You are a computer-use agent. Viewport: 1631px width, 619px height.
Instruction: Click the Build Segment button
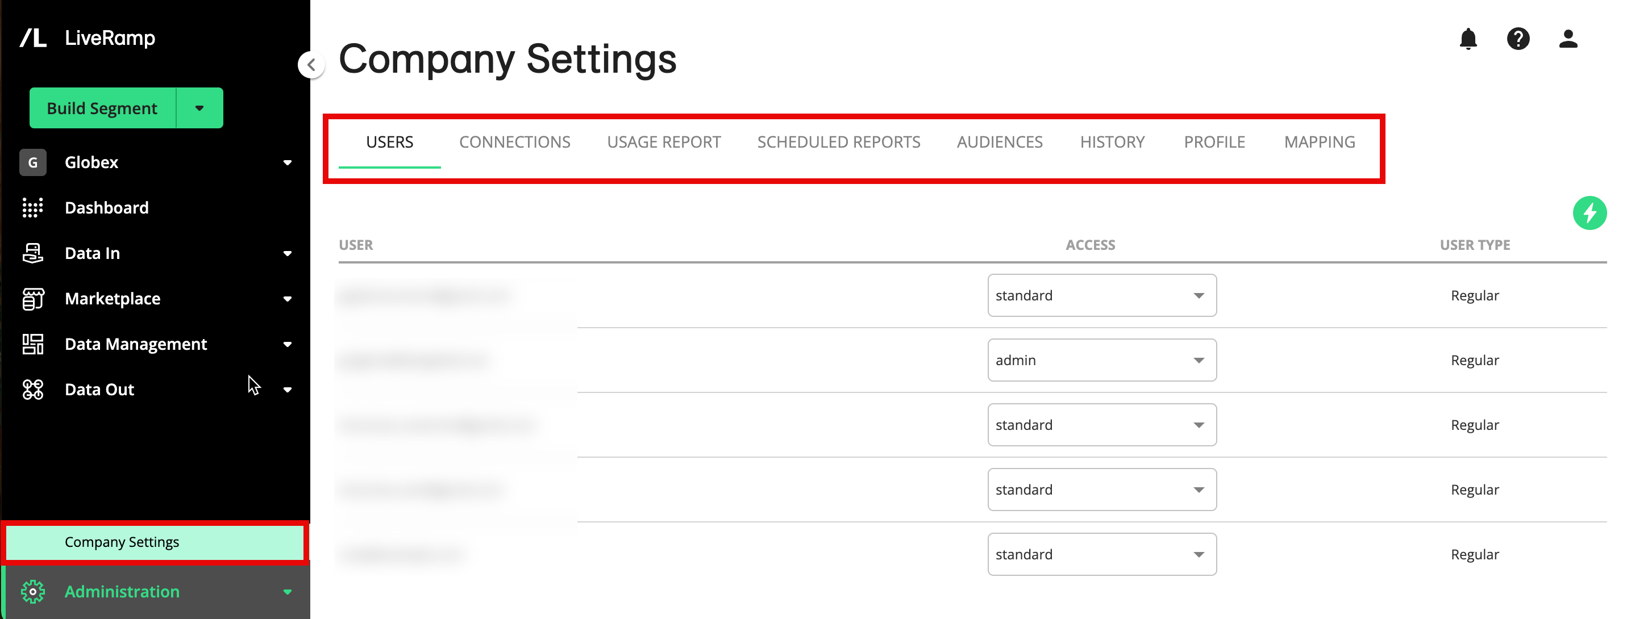(102, 107)
